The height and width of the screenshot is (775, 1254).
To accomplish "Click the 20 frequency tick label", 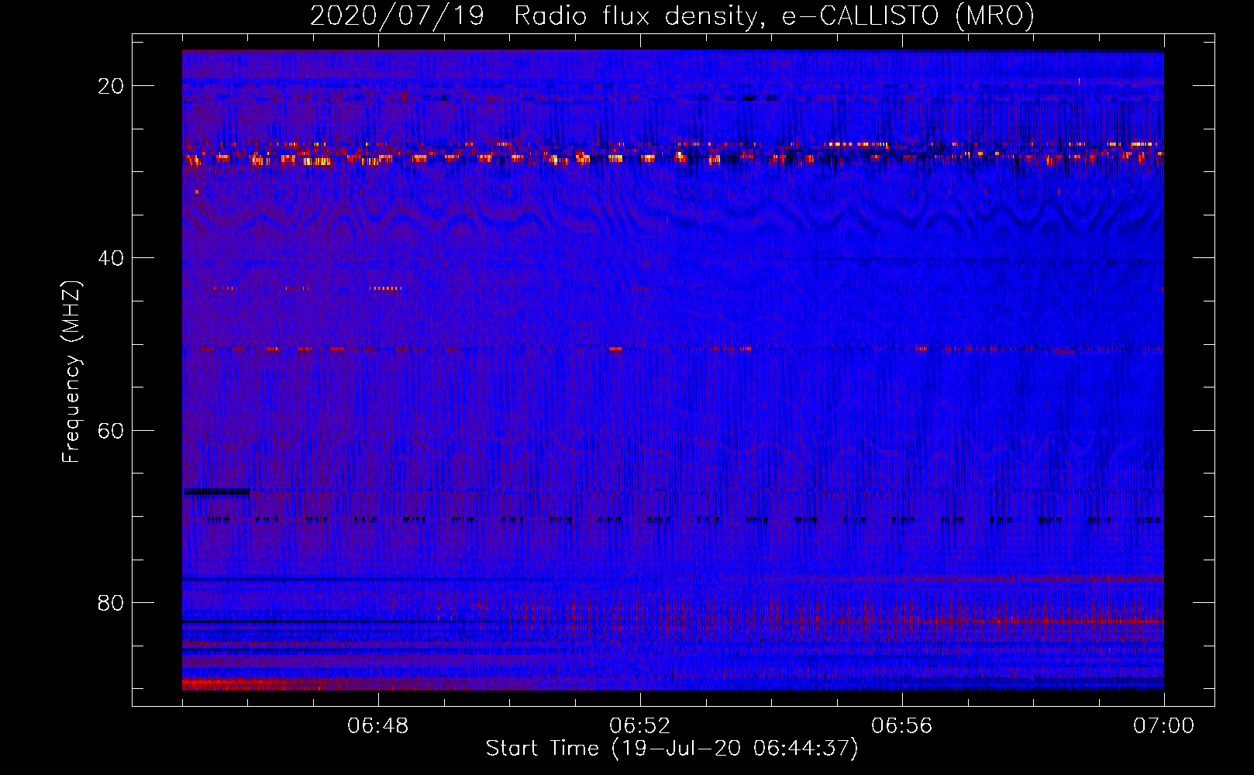I will pos(112,86).
